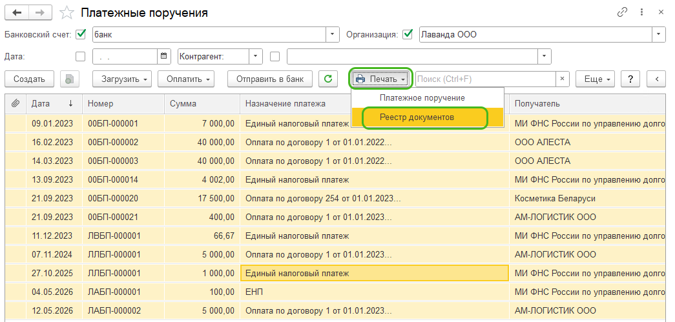Copy link using the chain icon

pos(622,12)
